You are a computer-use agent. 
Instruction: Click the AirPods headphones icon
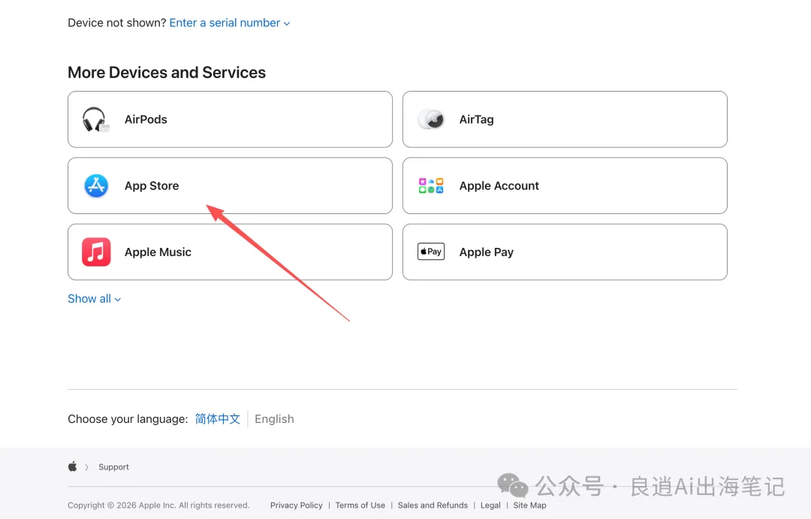point(96,119)
